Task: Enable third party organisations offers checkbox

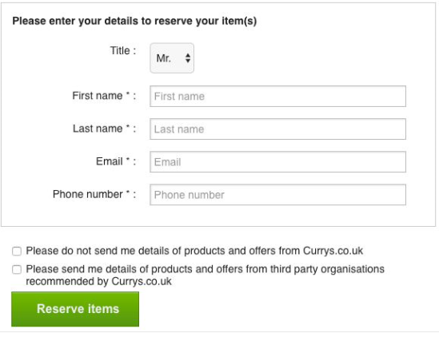Action: point(17,270)
